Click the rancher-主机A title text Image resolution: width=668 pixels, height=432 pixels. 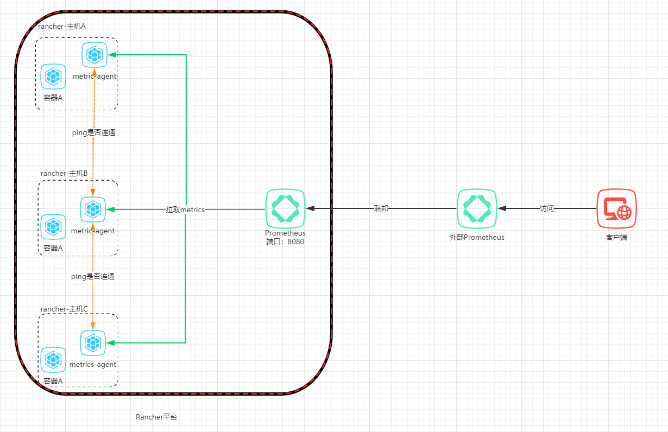pos(62,26)
